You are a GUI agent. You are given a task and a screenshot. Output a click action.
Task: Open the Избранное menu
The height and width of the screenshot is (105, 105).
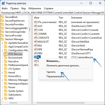tap(35, 8)
